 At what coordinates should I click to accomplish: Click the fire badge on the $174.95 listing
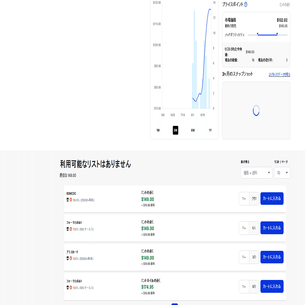(71, 287)
